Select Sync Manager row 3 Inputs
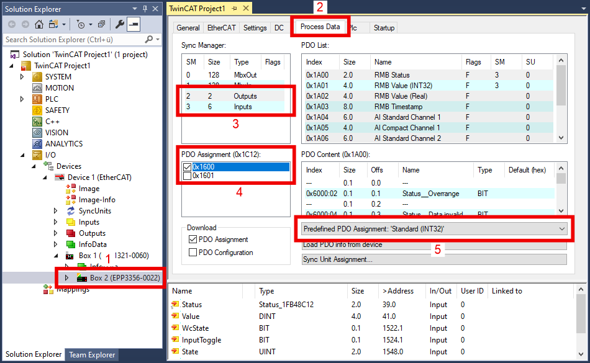 tap(235, 107)
